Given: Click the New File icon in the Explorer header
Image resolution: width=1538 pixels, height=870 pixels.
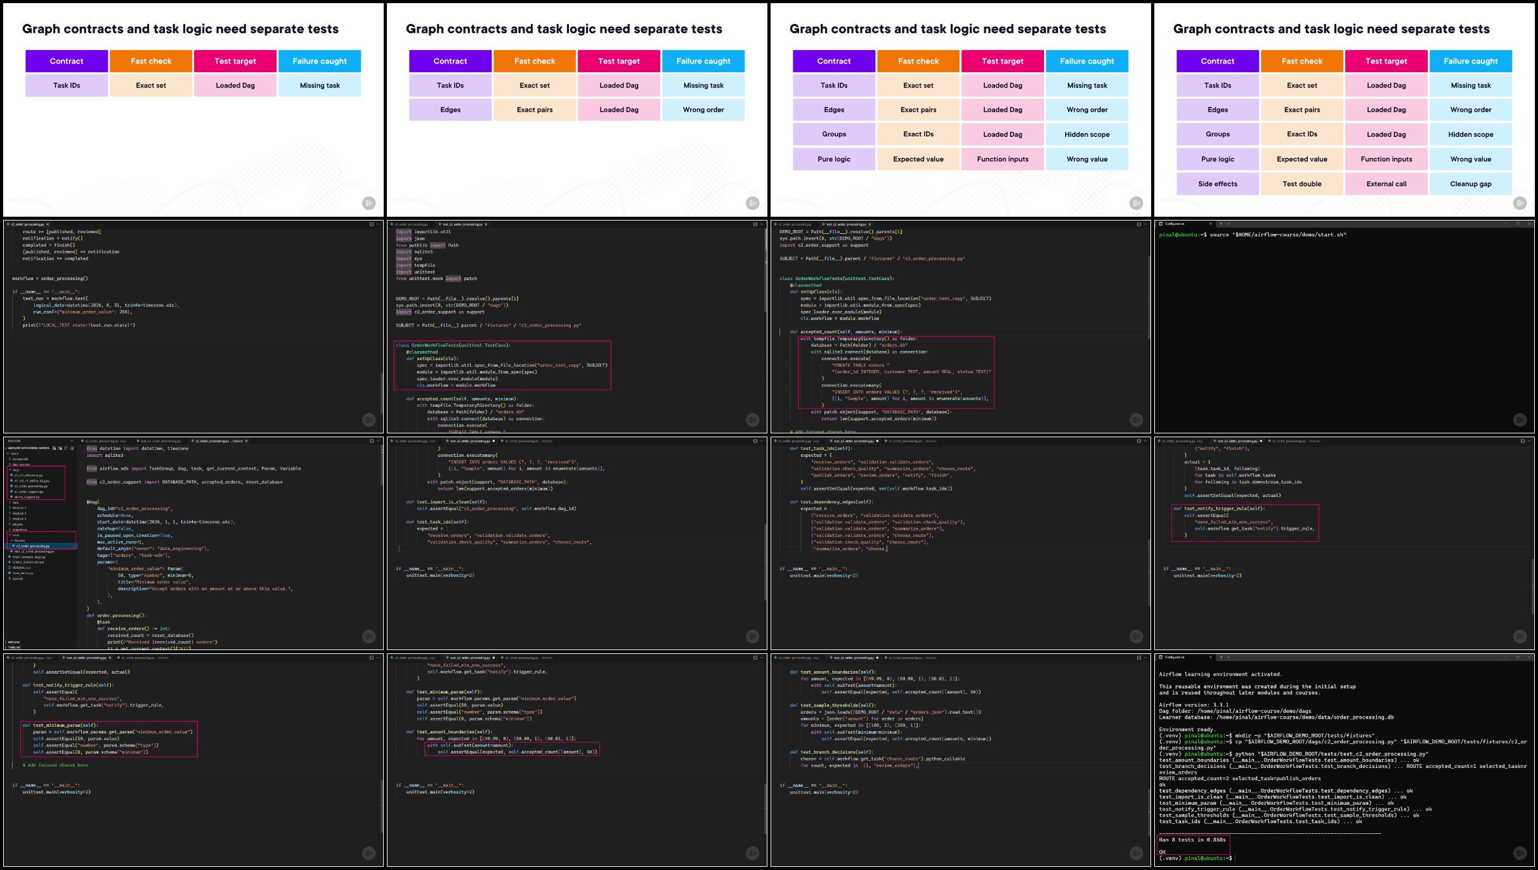Looking at the screenshot, I should click(x=55, y=448).
